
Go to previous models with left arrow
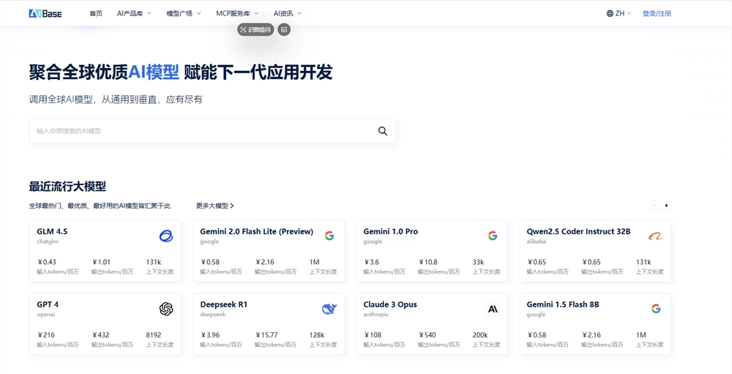pos(654,206)
